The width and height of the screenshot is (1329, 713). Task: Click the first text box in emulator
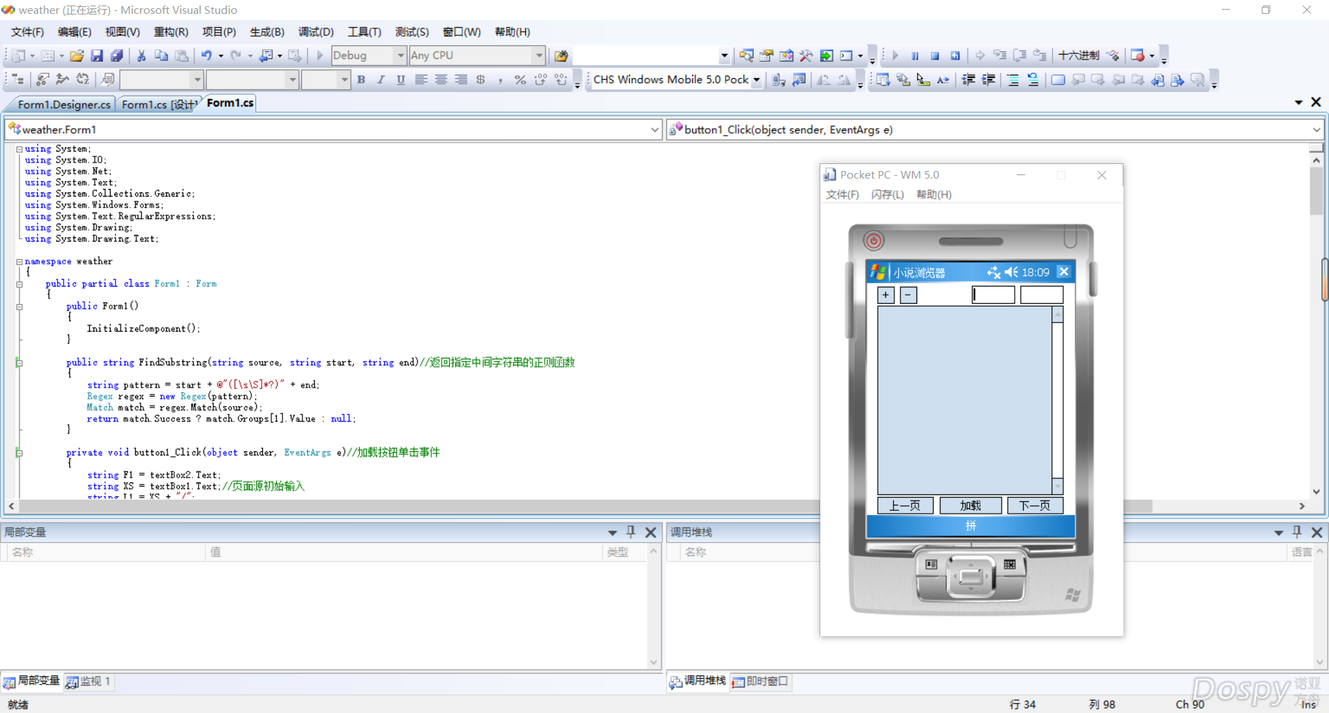pos(993,295)
